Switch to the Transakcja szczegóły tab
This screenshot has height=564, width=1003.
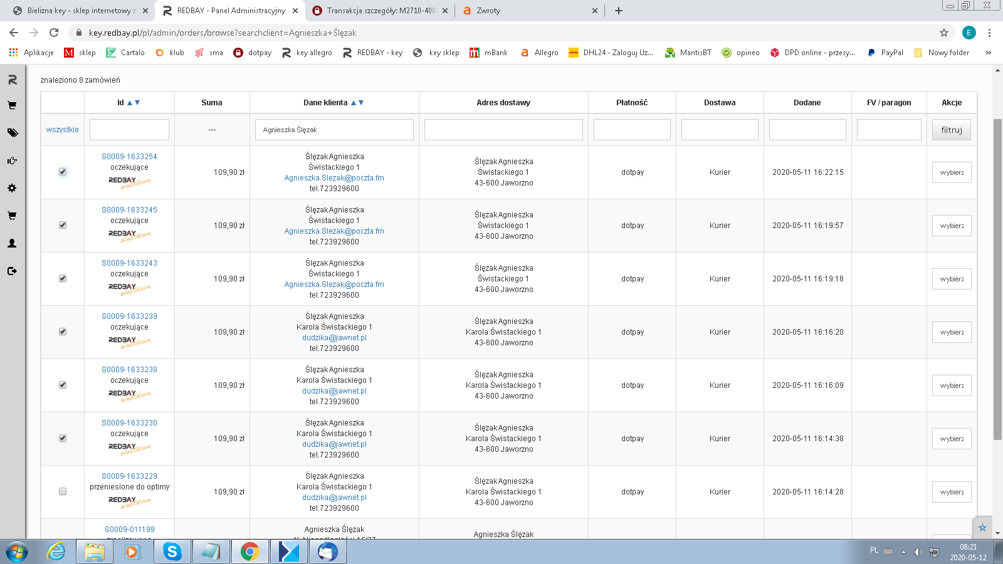tap(381, 11)
